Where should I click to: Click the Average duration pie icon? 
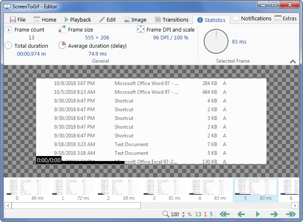click(62, 45)
